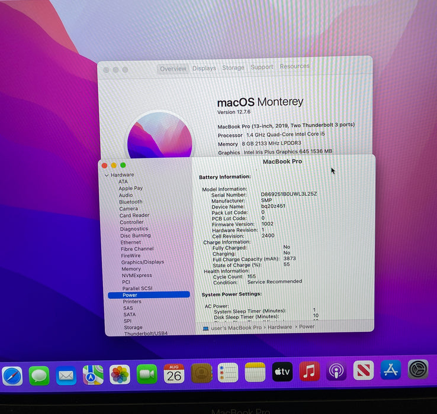This screenshot has height=414, width=437.
Task: Click the macOS Monterey logo image
Action: point(159,135)
